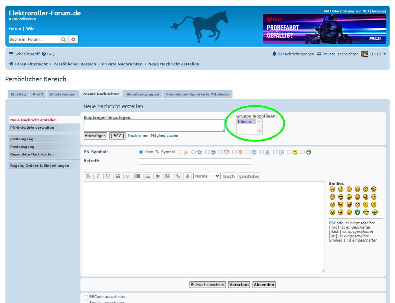Open the font colour picker droplet
The width and height of the screenshot is (395, 303).
pos(187,176)
